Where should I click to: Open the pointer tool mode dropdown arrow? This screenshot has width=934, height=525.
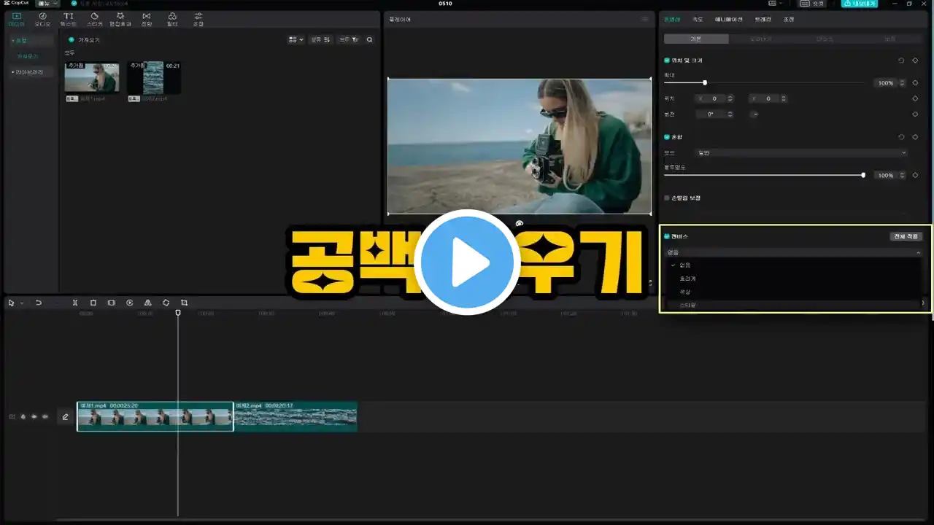(22, 303)
